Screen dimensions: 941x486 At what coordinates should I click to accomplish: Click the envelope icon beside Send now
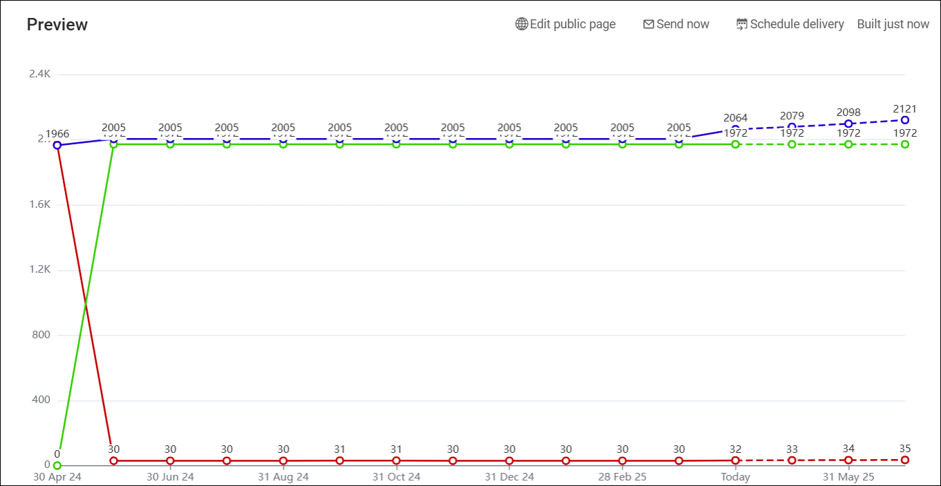[648, 24]
